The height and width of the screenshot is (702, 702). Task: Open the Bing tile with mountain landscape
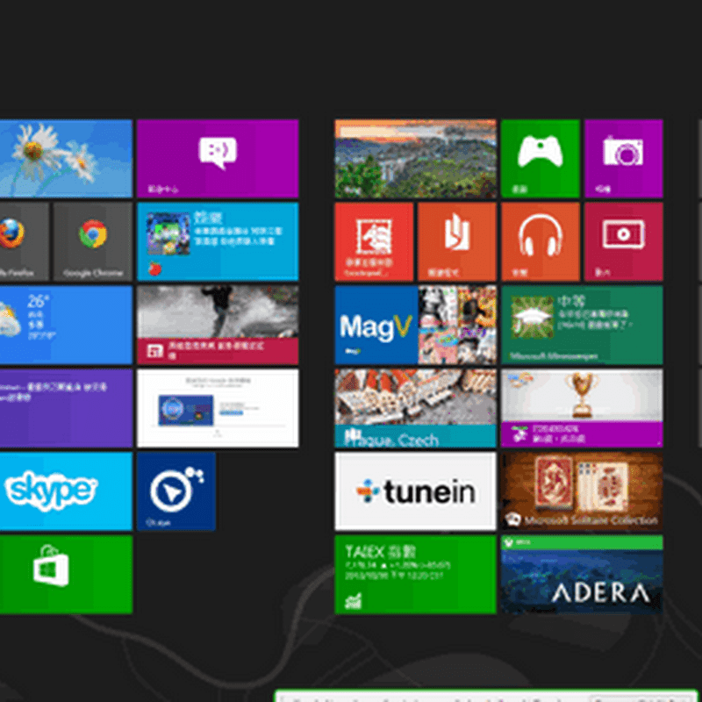coord(415,159)
